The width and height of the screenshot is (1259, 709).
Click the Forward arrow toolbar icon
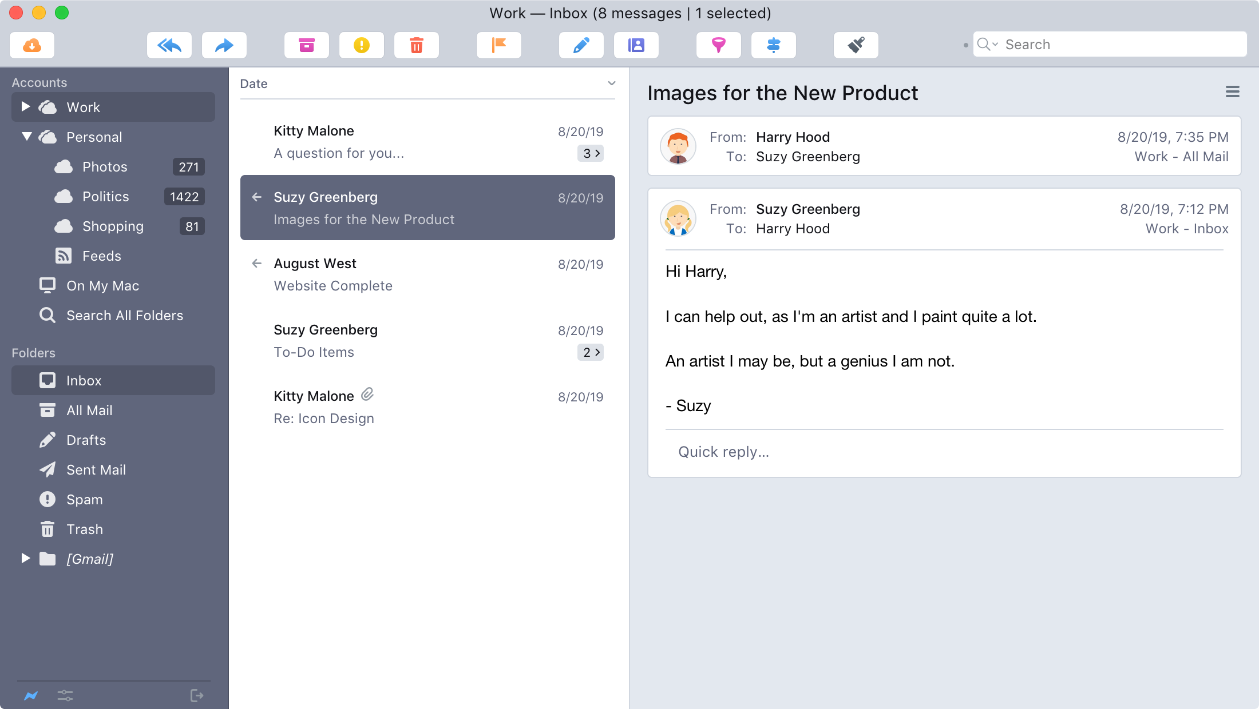click(224, 45)
